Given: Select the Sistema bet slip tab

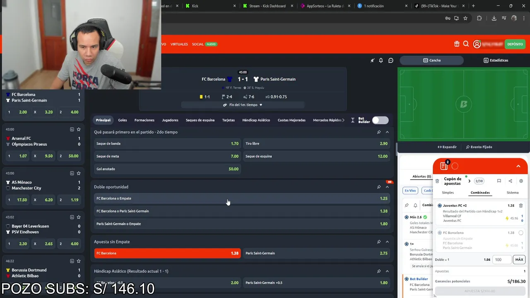Looking at the screenshot, I should pos(513,192).
